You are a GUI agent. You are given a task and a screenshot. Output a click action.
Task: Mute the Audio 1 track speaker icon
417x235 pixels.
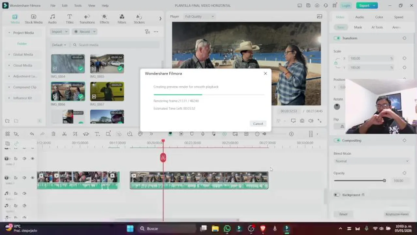(24, 193)
